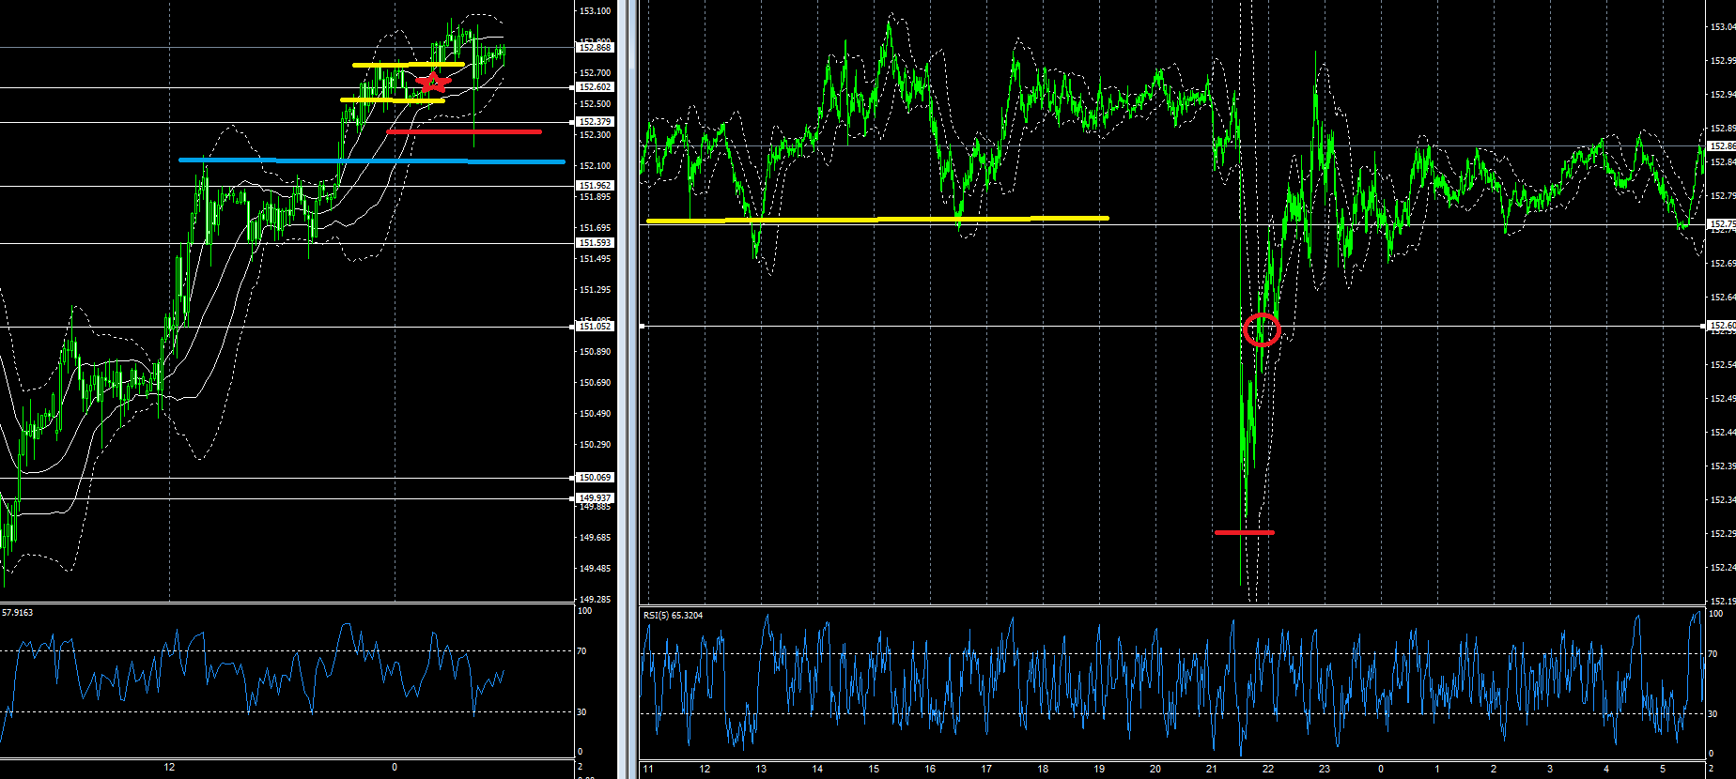Click the 57.9163 indicator value on left panel
The height and width of the screenshot is (779, 1736).
coord(18,613)
